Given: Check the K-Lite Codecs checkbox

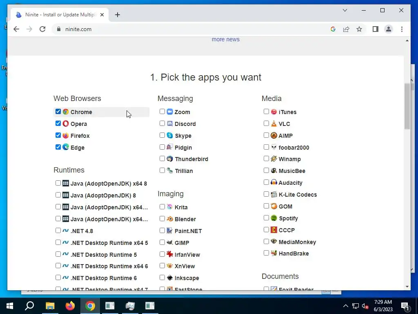Looking at the screenshot, I should click(x=266, y=194).
